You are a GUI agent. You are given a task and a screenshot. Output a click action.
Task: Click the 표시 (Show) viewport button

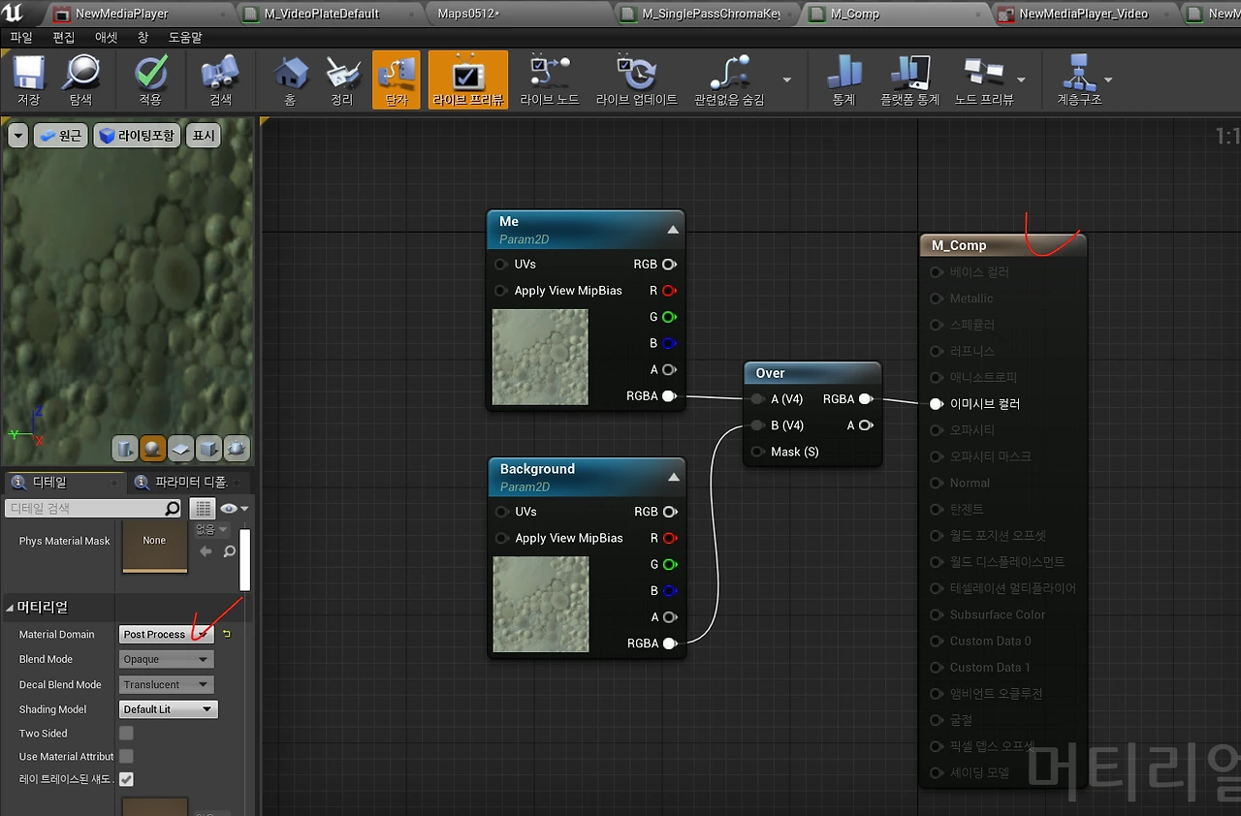tap(204, 136)
